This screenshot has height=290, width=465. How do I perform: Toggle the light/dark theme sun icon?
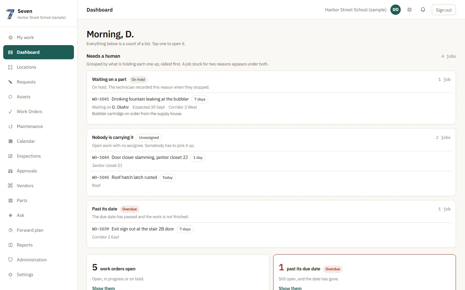click(x=409, y=10)
